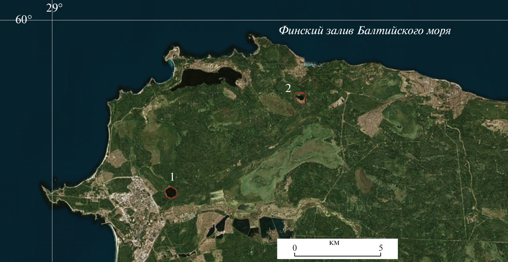Viewport: 508px width, 262px height.
Task: Click the 60° latitude label
Action: pos(24,20)
